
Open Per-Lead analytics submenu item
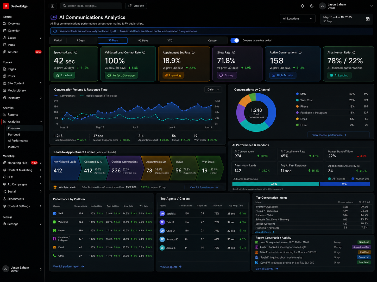point(14,135)
